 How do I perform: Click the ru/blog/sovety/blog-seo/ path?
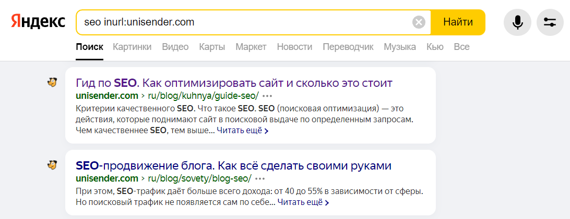coord(199,178)
